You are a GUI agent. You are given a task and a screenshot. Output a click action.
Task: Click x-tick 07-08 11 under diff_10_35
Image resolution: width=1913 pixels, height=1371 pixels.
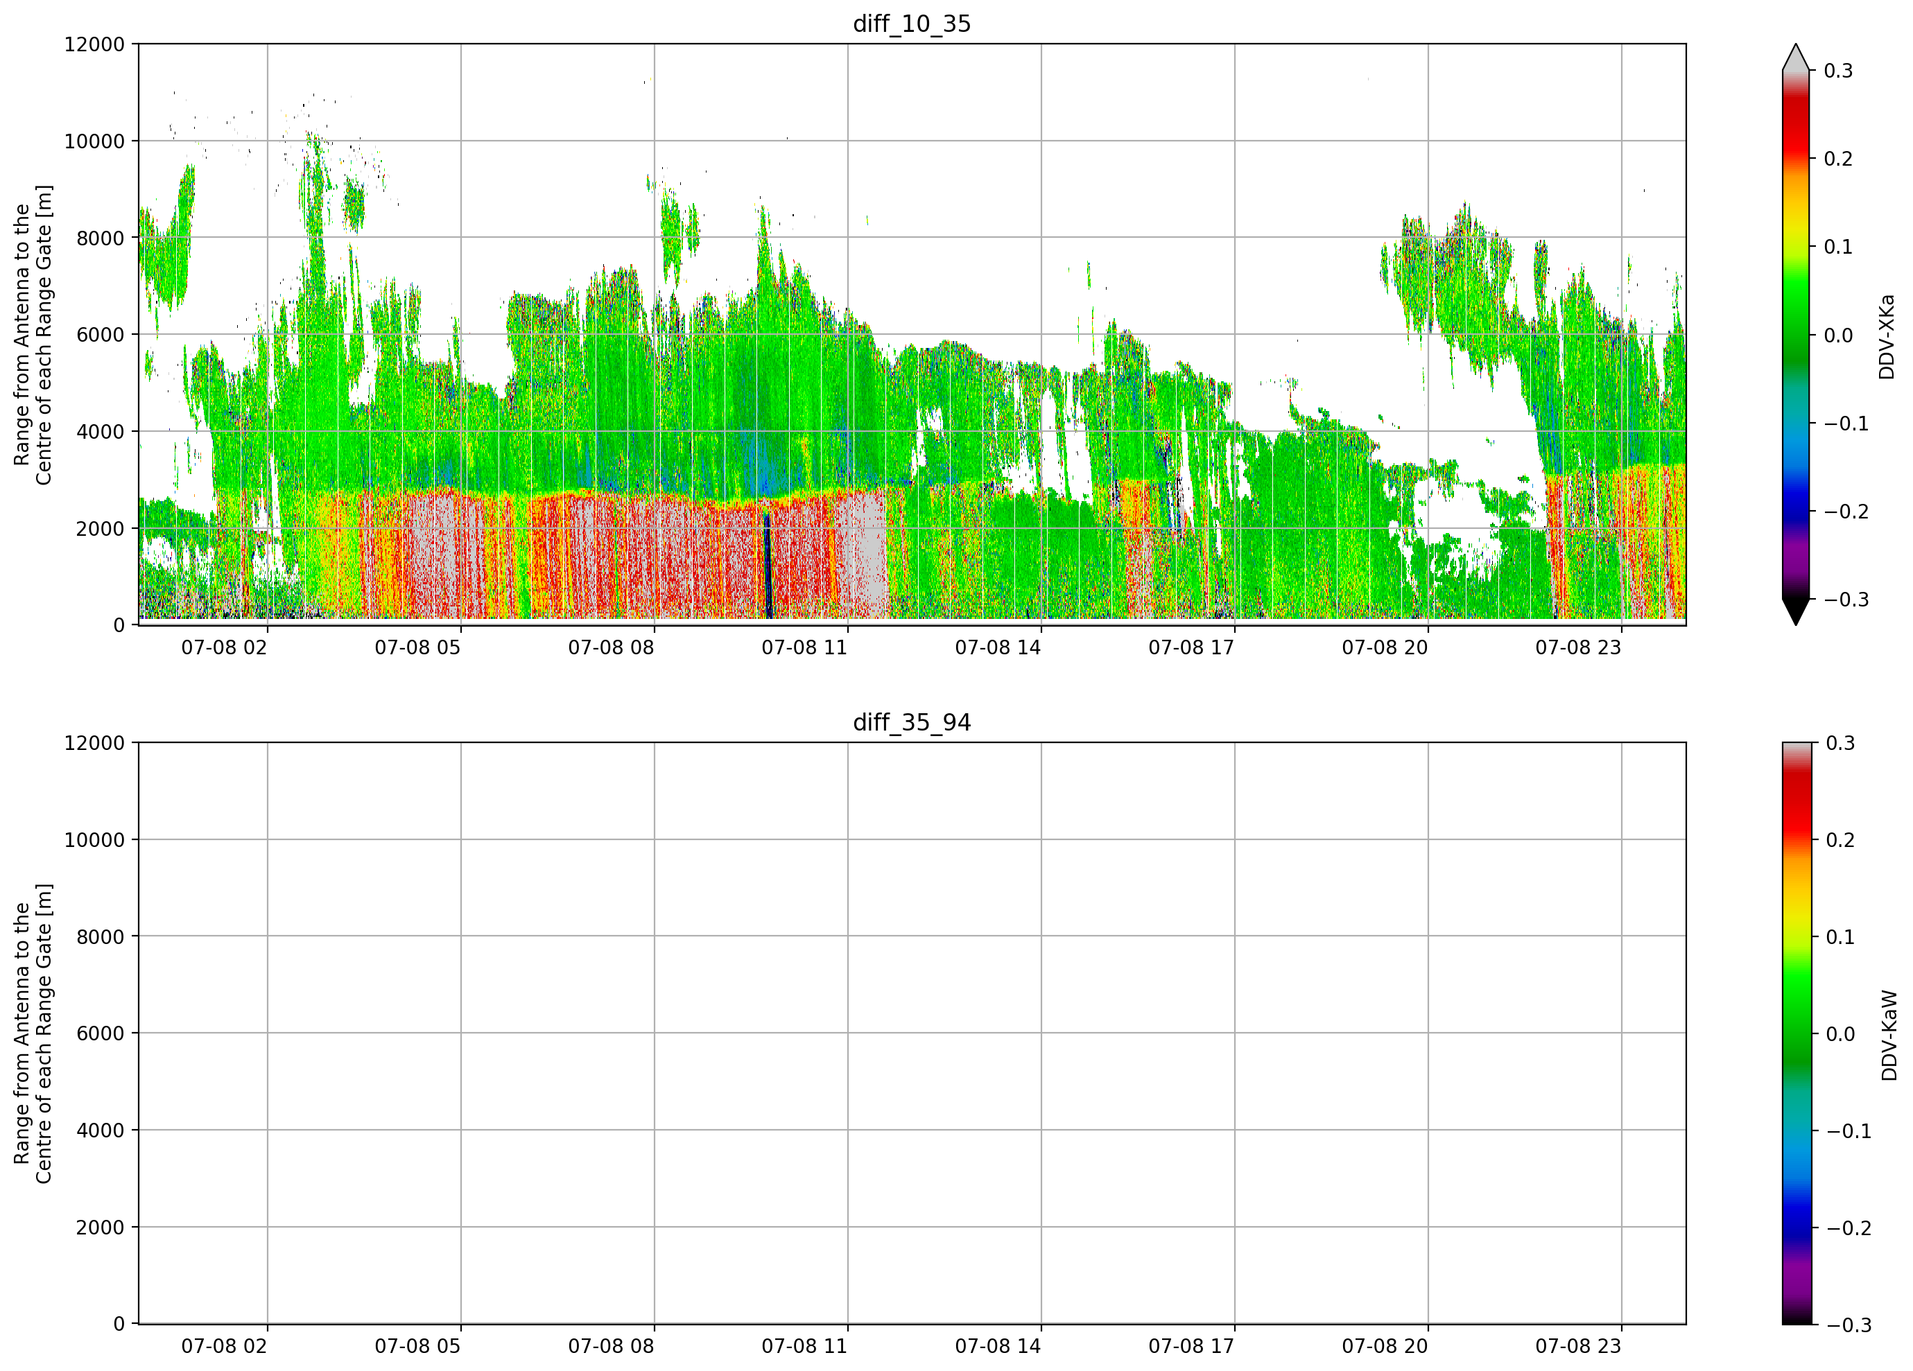coord(805,647)
